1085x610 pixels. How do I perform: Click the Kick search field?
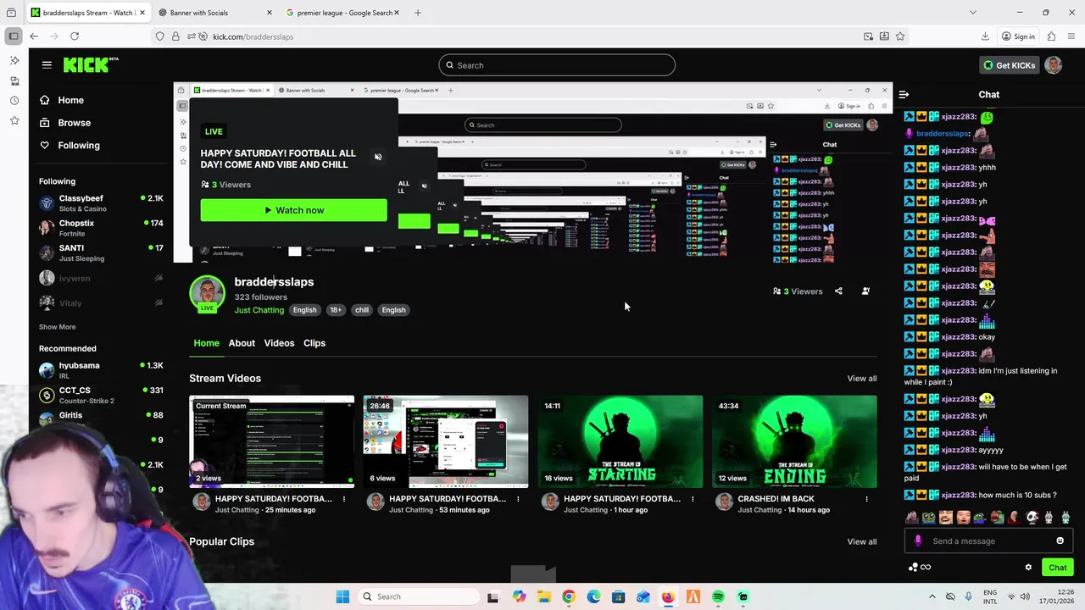coord(557,65)
